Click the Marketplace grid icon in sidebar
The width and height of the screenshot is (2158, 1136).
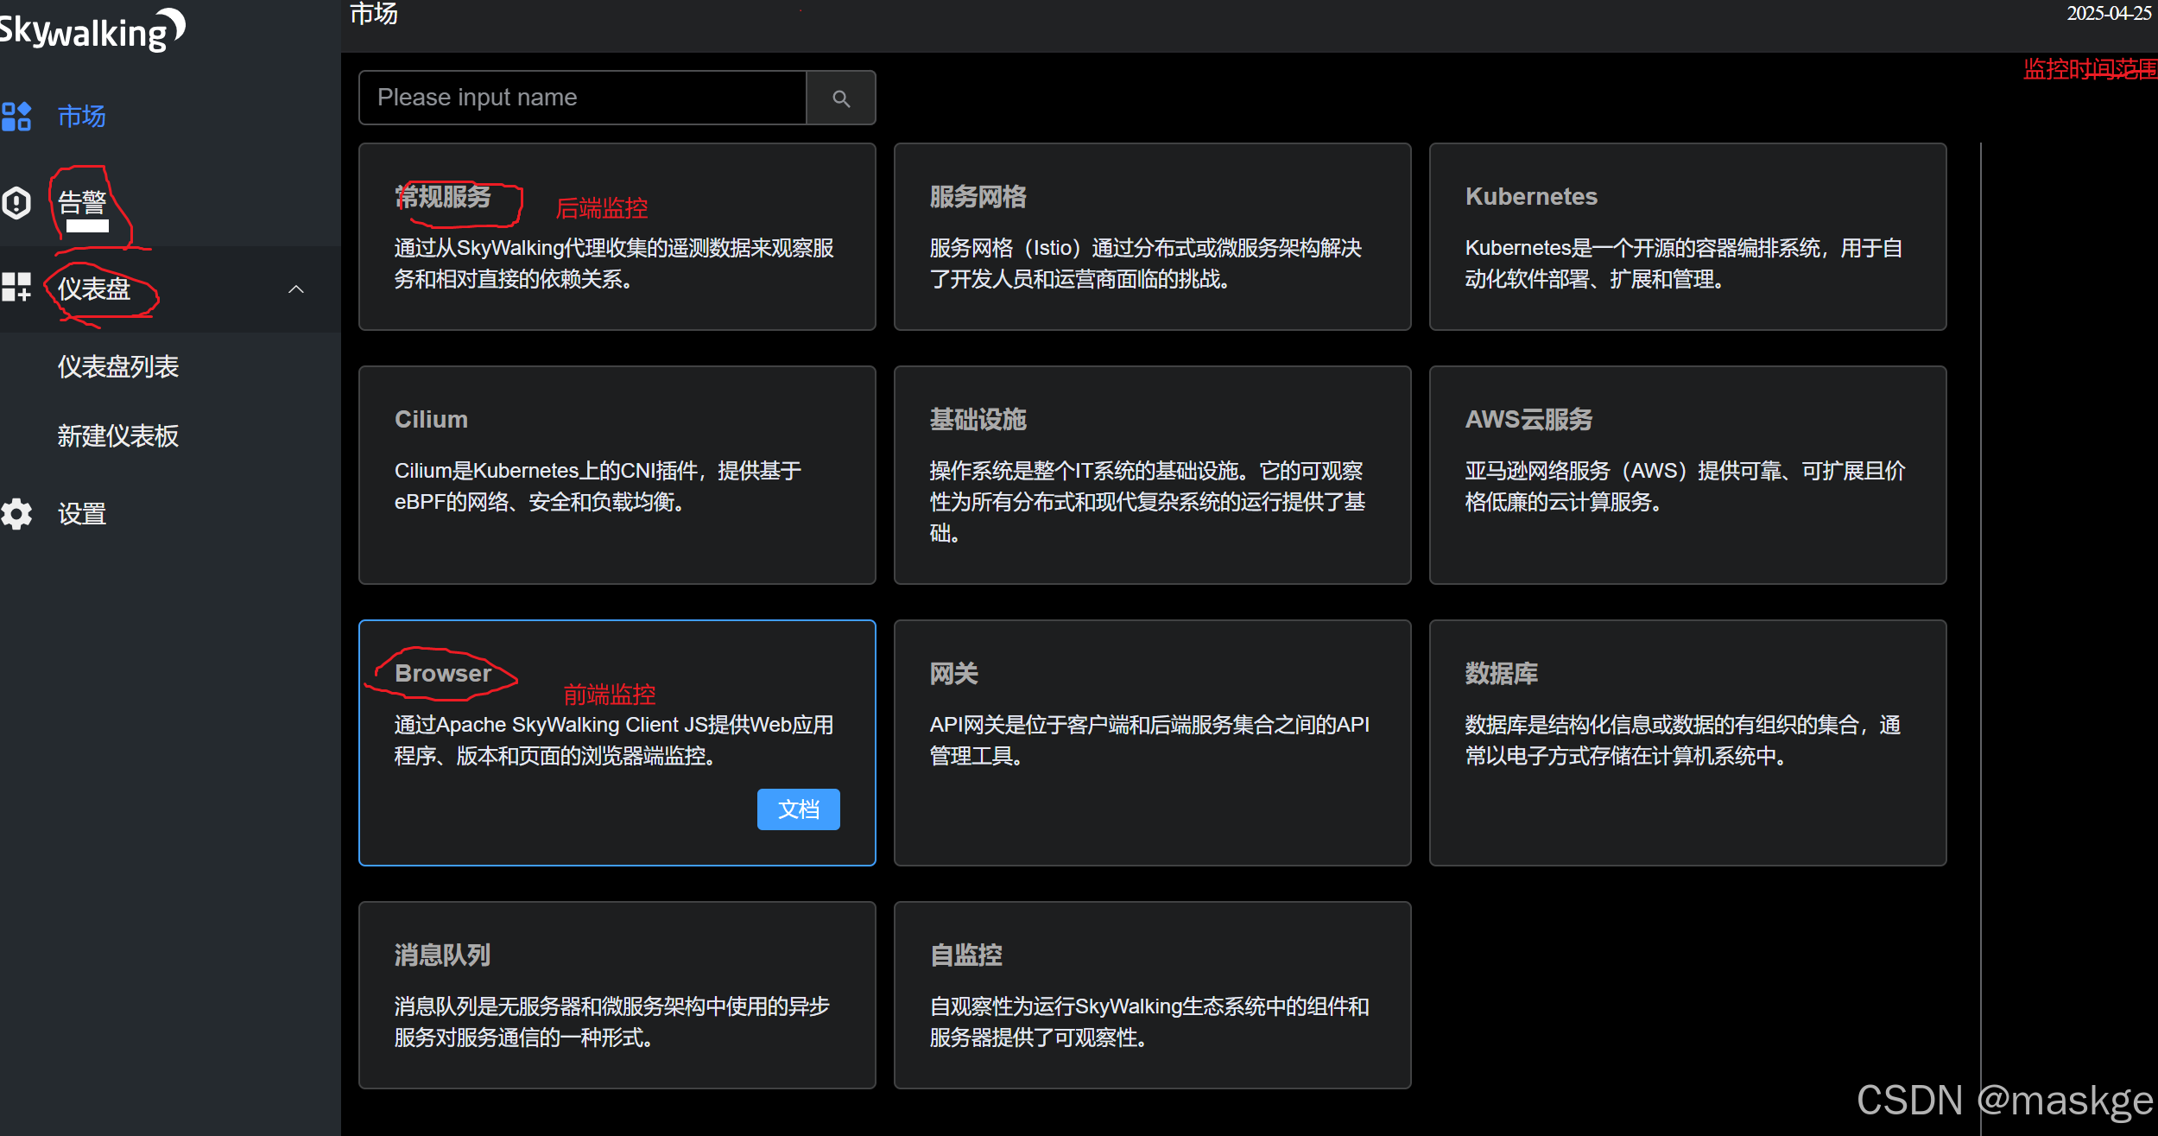[16, 116]
